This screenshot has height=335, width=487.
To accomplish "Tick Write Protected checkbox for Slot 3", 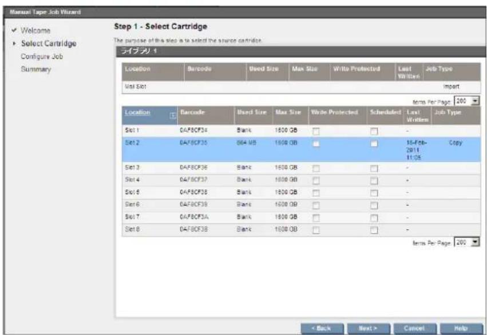I will coord(316,168).
